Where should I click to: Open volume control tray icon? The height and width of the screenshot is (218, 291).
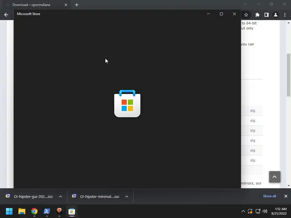coord(265,211)
